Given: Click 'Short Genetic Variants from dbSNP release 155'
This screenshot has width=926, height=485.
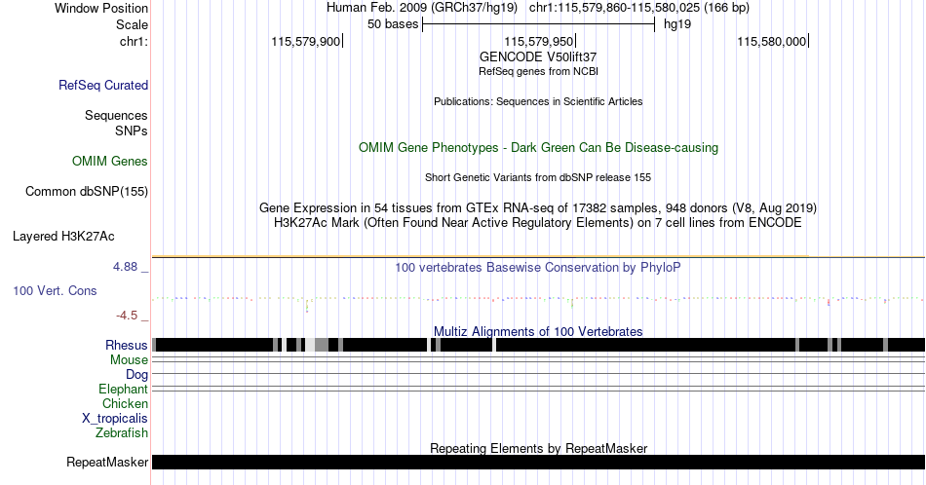Looking at the screenshot, I should click(x=538, y=177).
